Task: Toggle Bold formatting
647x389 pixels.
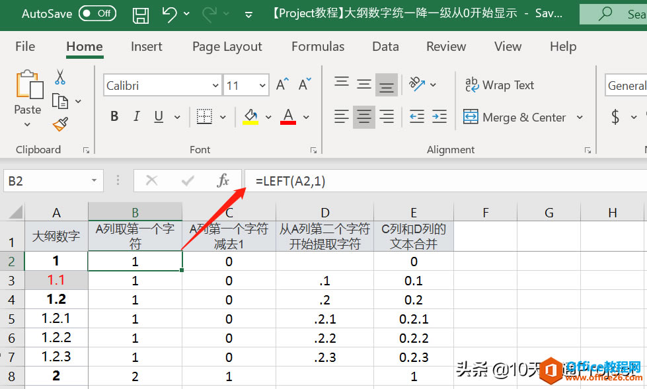Action: 114,116
